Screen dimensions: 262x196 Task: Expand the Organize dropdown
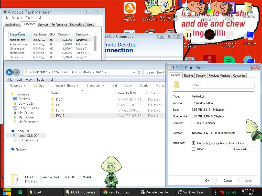tap(18, 85)
